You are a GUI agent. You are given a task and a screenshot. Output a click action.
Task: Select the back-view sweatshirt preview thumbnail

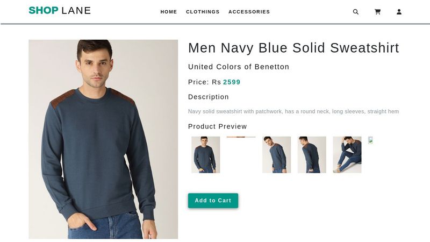(312, 154)
